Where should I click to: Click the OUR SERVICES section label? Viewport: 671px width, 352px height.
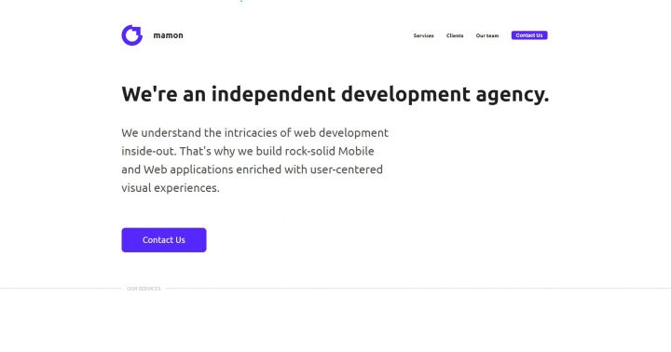(x=144, y=289)
